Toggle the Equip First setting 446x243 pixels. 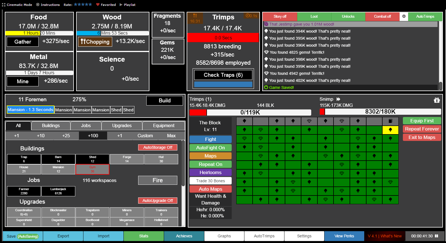pos(422,121)
